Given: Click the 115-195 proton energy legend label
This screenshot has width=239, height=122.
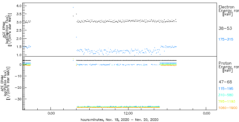Looking at the screenshot, I should pyautogui.click(x=226, y=89).
